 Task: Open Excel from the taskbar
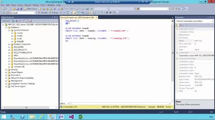(81, 117)
